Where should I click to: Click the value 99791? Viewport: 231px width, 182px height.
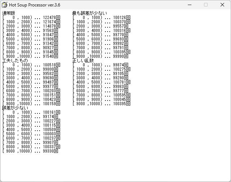click(x=118, y=48)
